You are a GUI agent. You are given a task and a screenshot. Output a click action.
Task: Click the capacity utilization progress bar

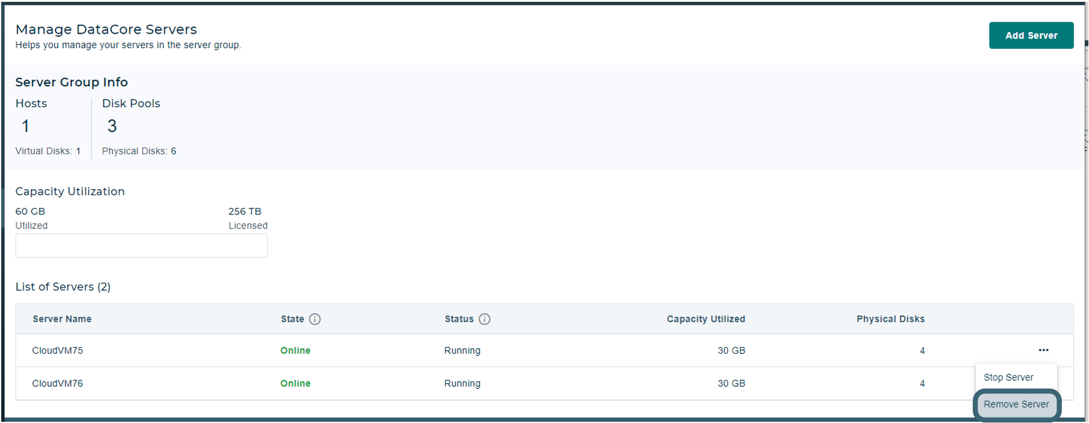(x=142, y=246)
